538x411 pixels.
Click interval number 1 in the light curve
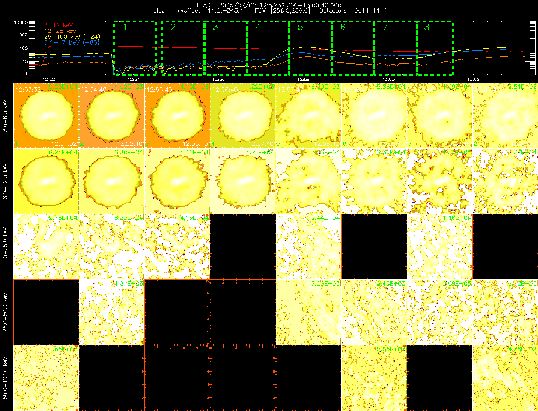point(125,28)
